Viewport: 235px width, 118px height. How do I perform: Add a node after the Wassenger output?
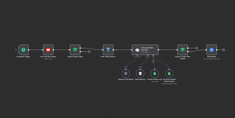(224, 50)
